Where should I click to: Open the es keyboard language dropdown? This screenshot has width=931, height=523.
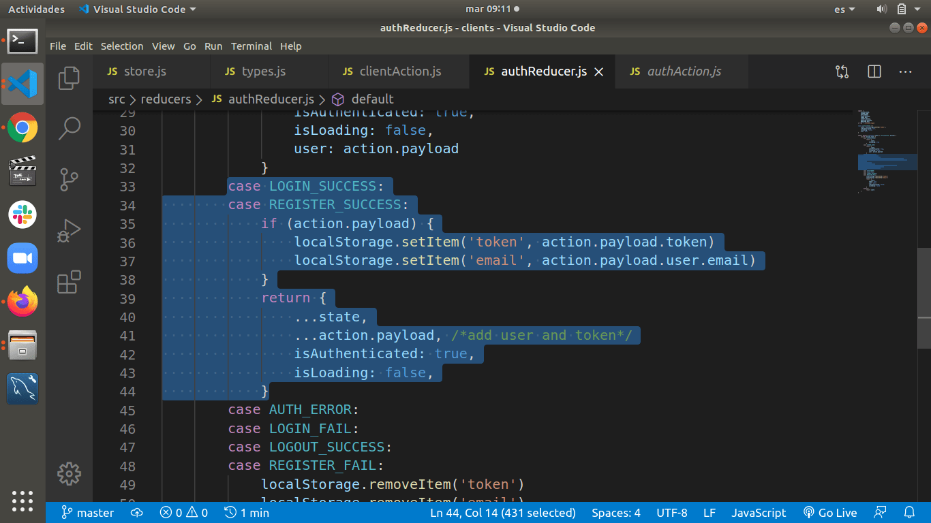point(844,10)
